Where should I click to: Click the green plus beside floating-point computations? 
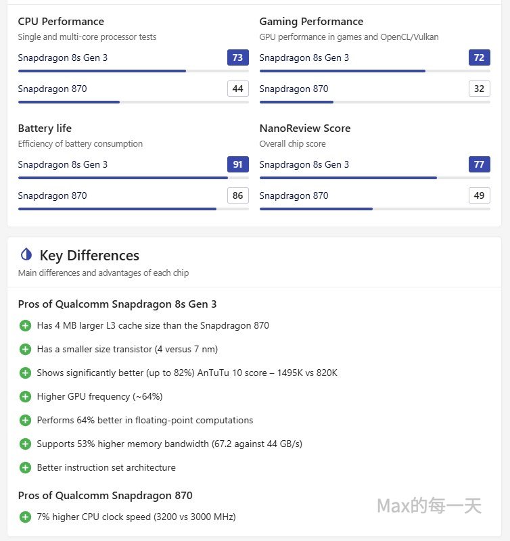(26, 421)
